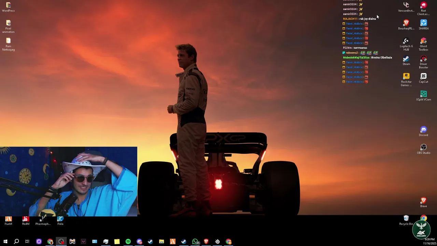
Task: Open Logitech G HUB desktop icon
Action: click(x=406, y=44)
